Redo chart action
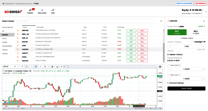Screen dimensions: 208x111 (64, 67)
